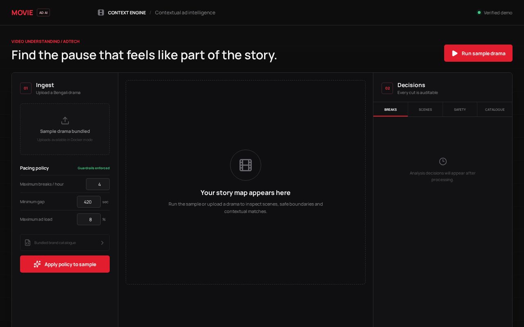Expand the Bundled brand catalogue chevron
Screen dimensions: 524x327
coord(102,243)
